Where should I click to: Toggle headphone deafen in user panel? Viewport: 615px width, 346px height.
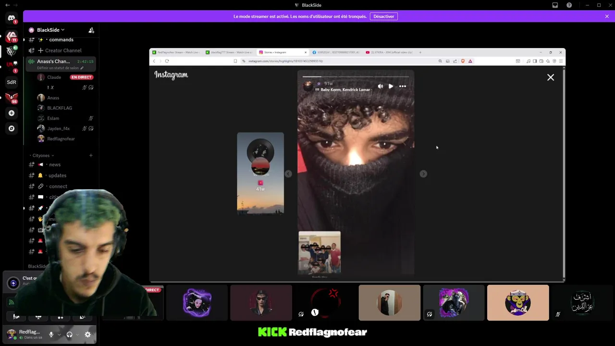(x=69, y=334)
